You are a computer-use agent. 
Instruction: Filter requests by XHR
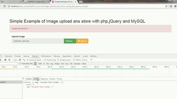[40, 64]
